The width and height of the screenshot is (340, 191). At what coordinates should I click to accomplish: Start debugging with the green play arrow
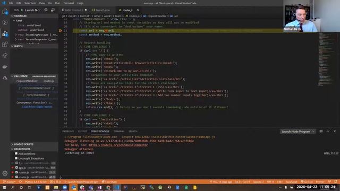click(x=22, y=10)
